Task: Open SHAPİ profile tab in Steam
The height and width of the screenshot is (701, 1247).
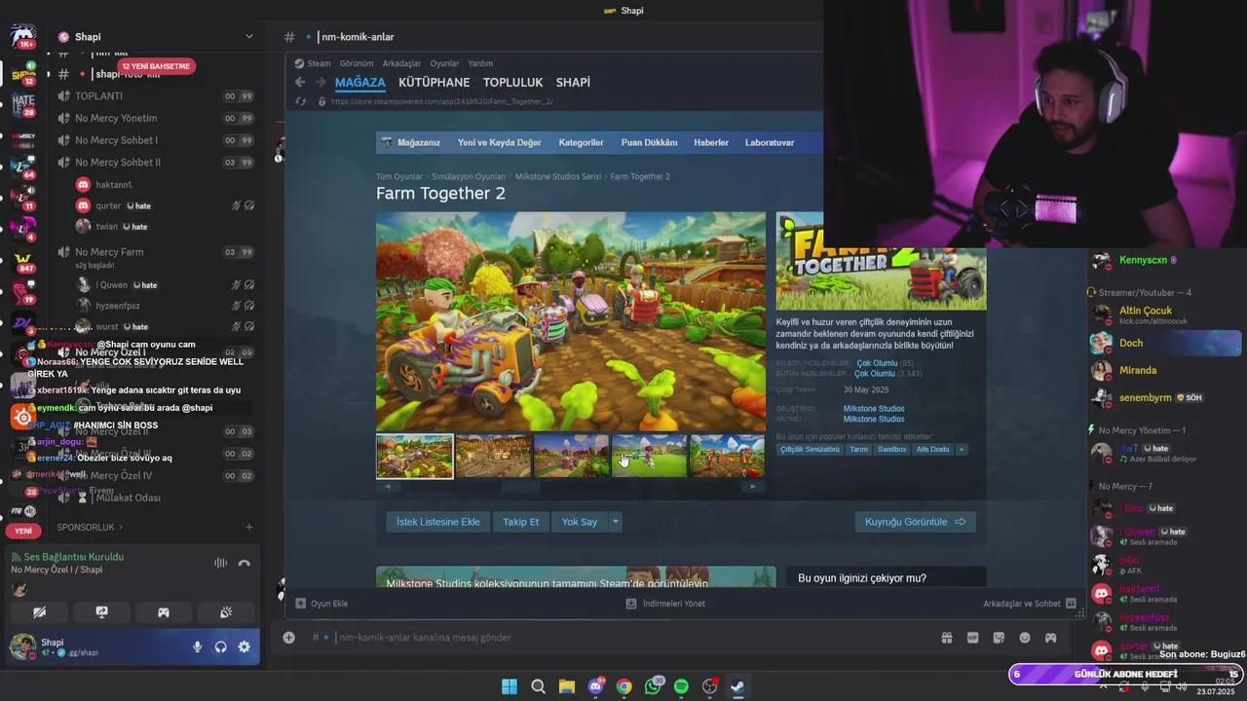Action: click(x=573, y=83)
